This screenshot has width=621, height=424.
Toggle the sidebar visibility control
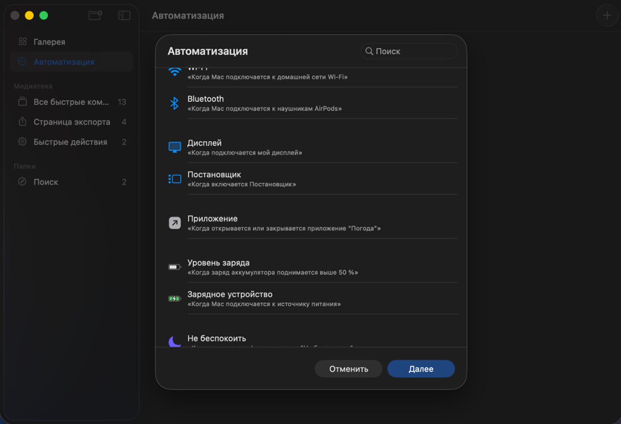click(x=124, y=15)
